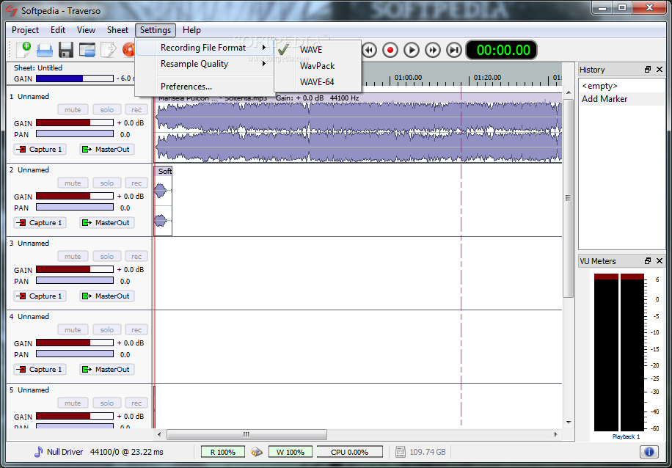
Task: Click the track 1 GAIN slider
Action: click(75, 123)
